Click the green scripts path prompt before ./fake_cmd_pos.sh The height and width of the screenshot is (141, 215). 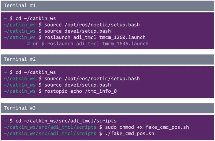[50, 133]
